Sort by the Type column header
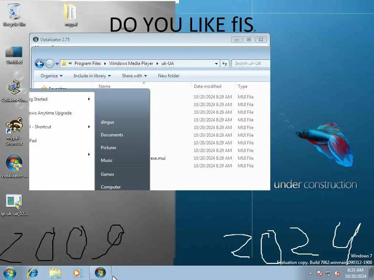Screen dimensions: 374x280 tap(243, 86)
